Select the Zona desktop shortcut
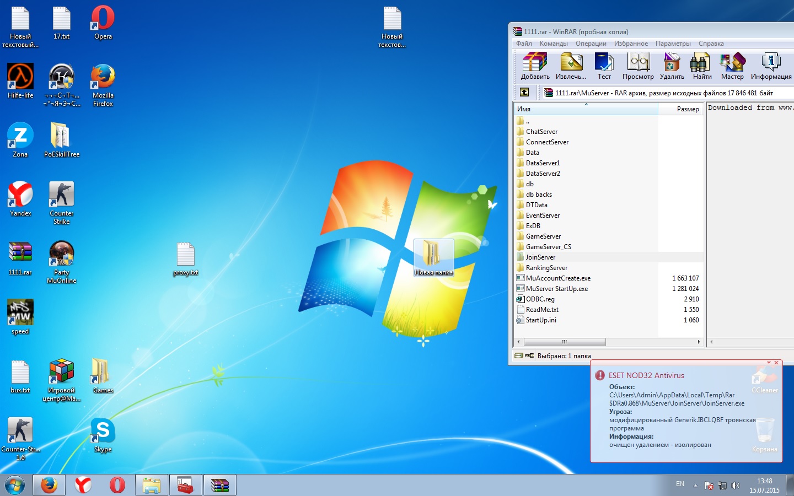The image size is (794, 496). (20, 140)
